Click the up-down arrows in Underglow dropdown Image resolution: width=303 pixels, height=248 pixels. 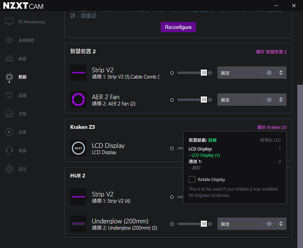281,224
